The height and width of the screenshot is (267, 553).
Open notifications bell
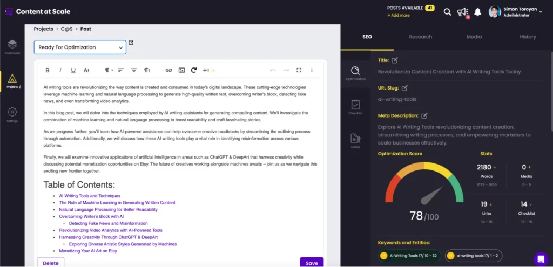pos(477,12)
